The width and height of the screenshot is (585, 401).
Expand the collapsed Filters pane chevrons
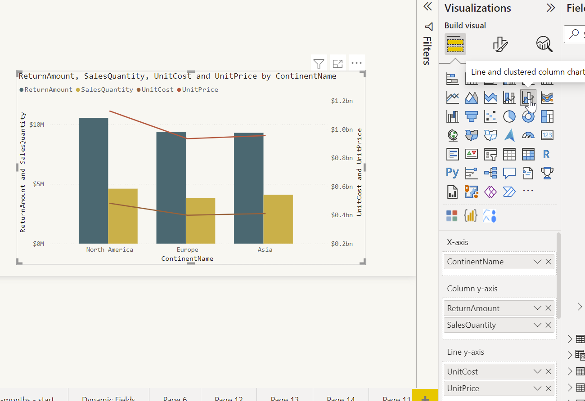(x=428, y=6)
